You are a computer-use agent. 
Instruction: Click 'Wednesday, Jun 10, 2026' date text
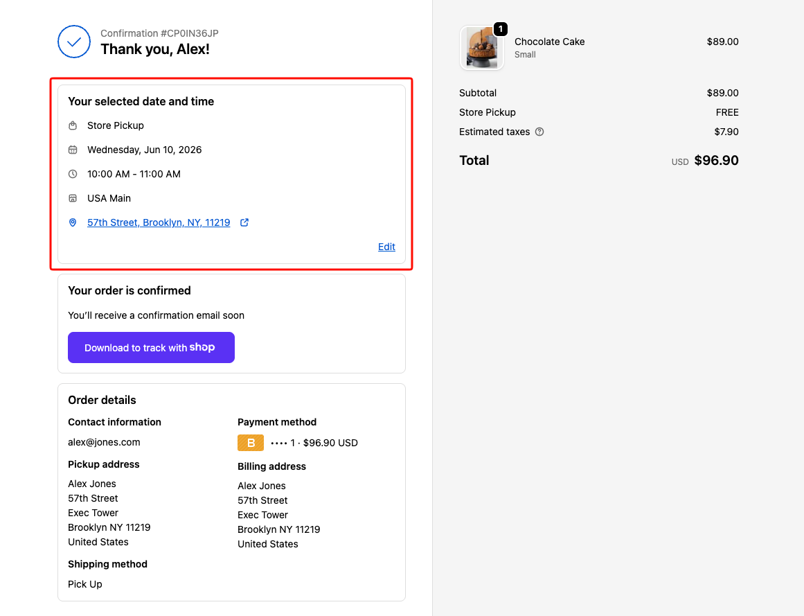tap(145, 150)
